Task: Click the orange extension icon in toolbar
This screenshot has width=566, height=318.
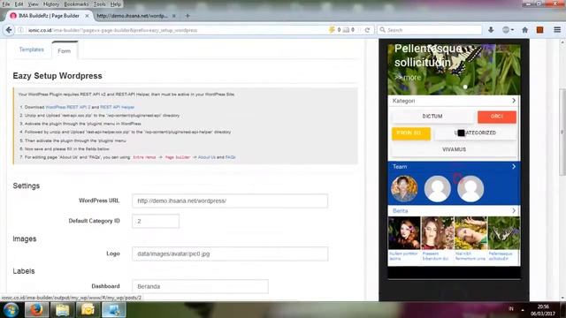Action: tap(540, 30)
